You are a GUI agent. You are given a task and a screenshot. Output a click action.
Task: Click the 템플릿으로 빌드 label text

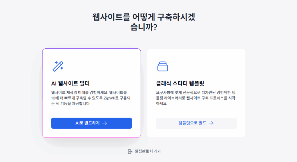pyautogui.click(x=193, y=123)
